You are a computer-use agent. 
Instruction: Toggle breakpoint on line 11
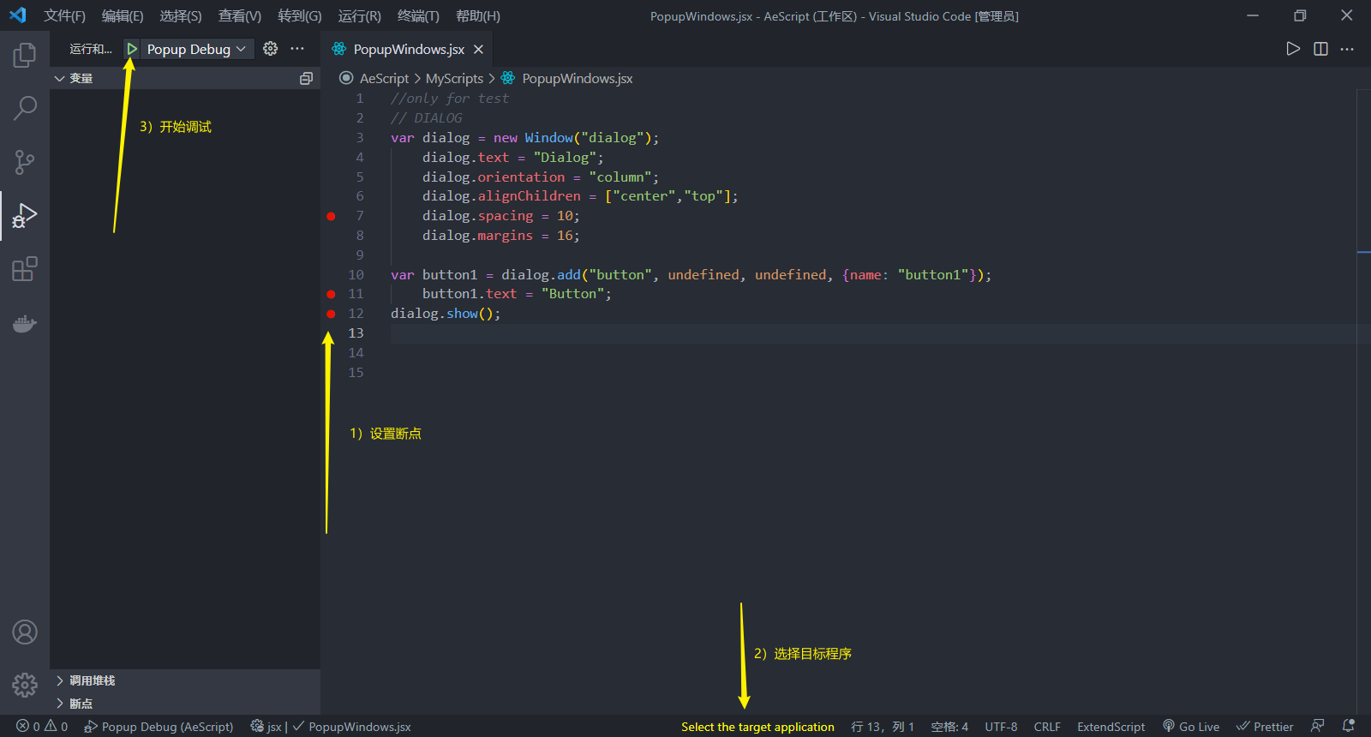tap(331, 294)
